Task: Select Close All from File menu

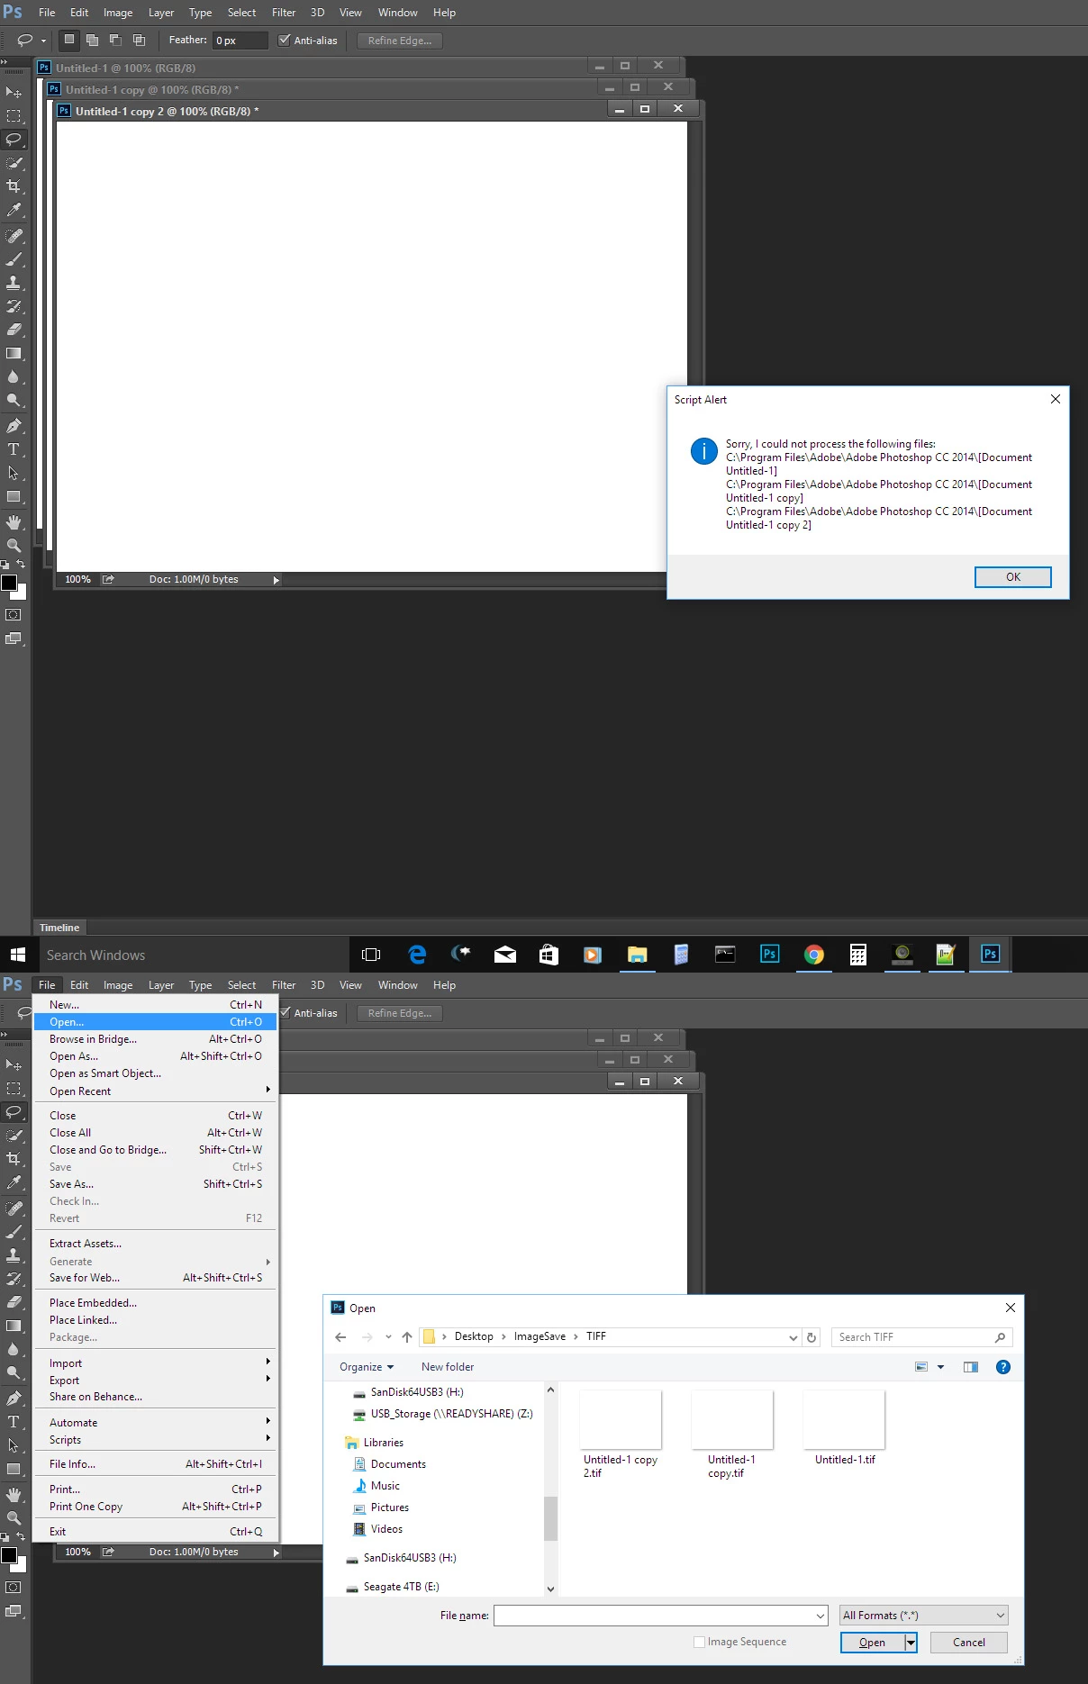Action: coord(156,1133)
